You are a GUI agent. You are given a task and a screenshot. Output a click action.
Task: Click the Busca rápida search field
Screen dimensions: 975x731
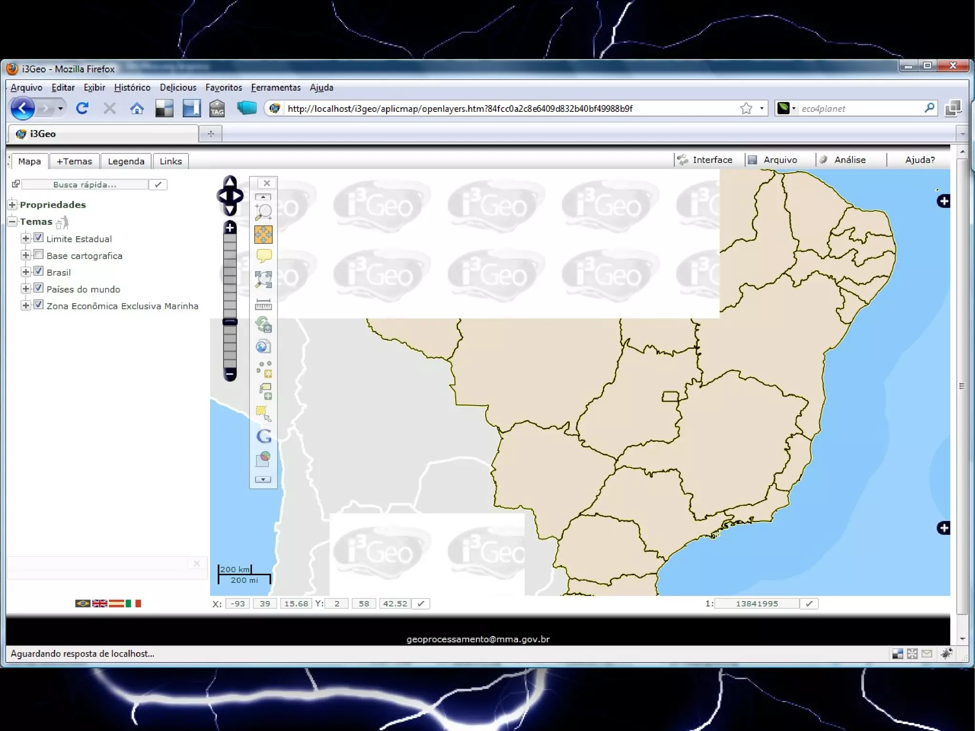[85, 185]
